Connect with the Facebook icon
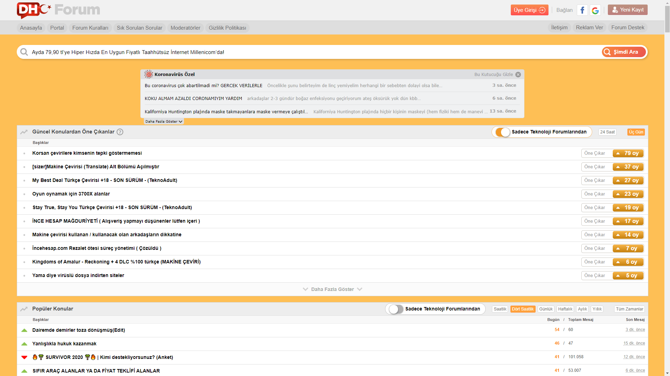Viewport: 670px width, 376px height. coord(582,10)
